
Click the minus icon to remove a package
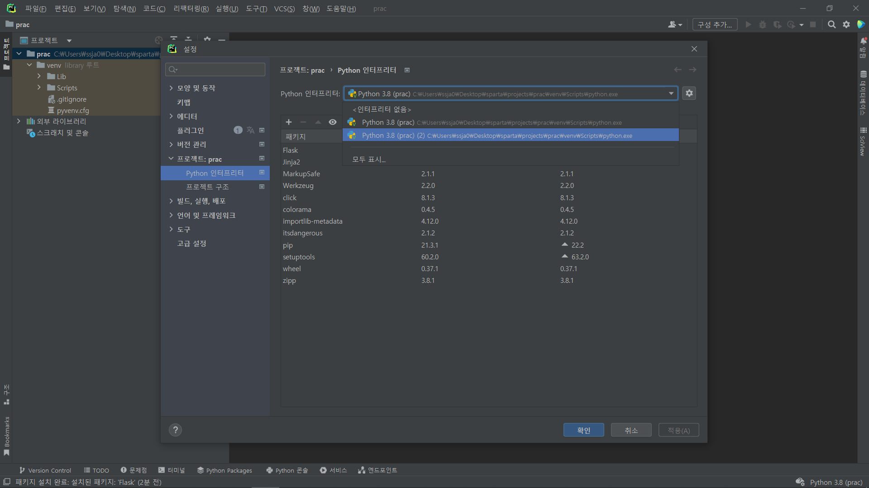click(303, 122)
